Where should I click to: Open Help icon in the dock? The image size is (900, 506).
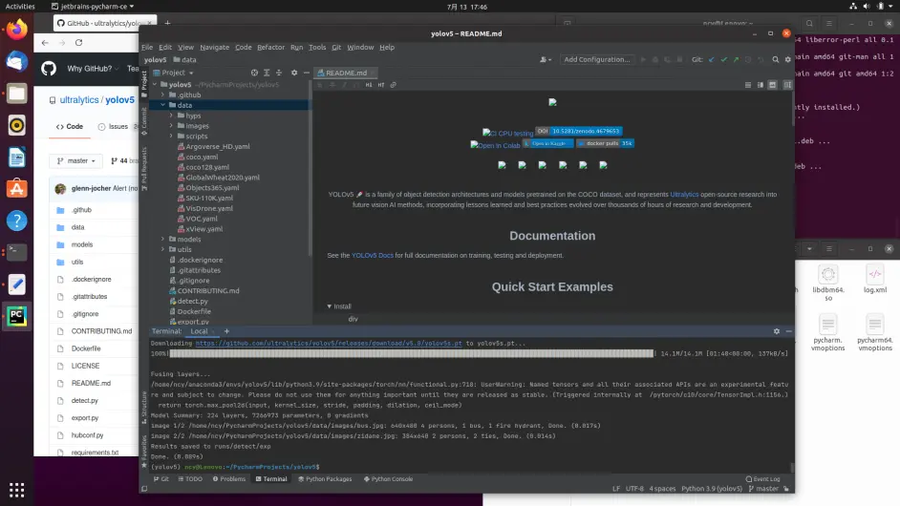point(16,221)
